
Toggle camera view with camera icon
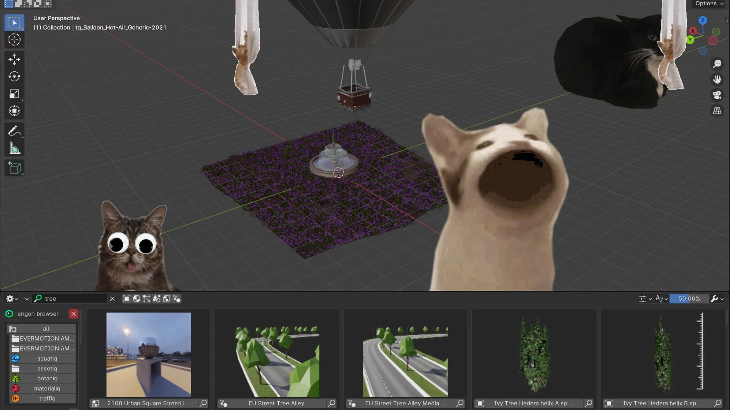[717, 95]
